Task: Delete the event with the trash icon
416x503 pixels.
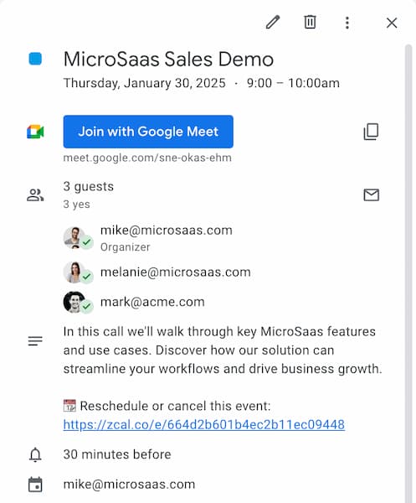Action: (310, 22)
